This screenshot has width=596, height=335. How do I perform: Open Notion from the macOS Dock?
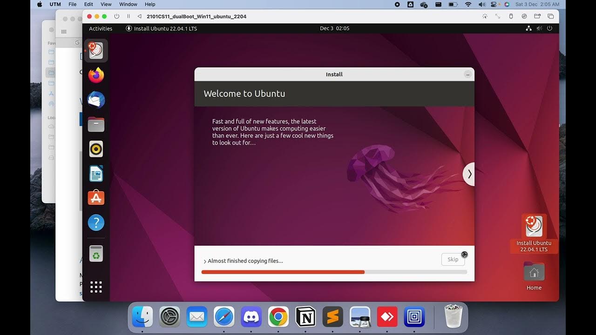(x=305, y=317)
